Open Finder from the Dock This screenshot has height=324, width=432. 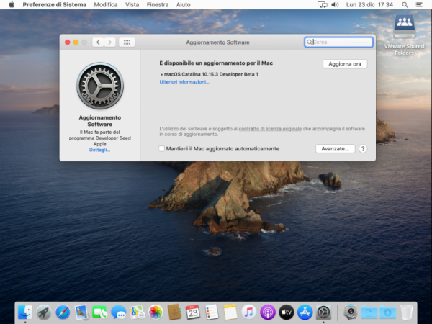point(25,312)
